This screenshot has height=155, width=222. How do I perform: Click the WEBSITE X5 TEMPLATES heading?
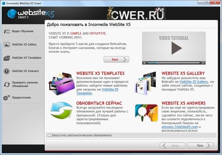(100, 73)
